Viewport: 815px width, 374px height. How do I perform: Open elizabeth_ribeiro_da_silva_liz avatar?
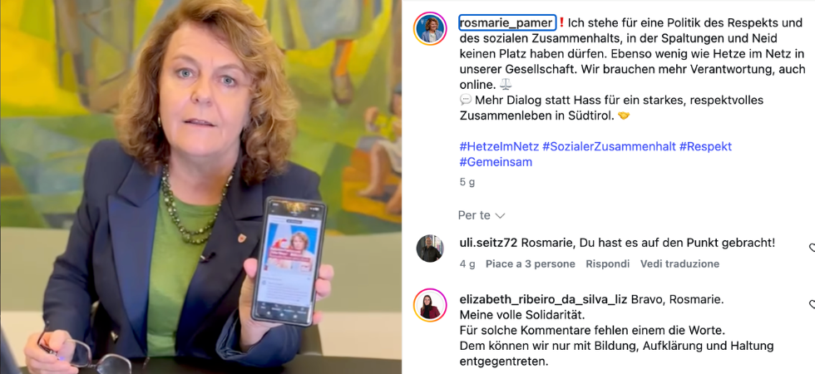click(x=430, y=305)
